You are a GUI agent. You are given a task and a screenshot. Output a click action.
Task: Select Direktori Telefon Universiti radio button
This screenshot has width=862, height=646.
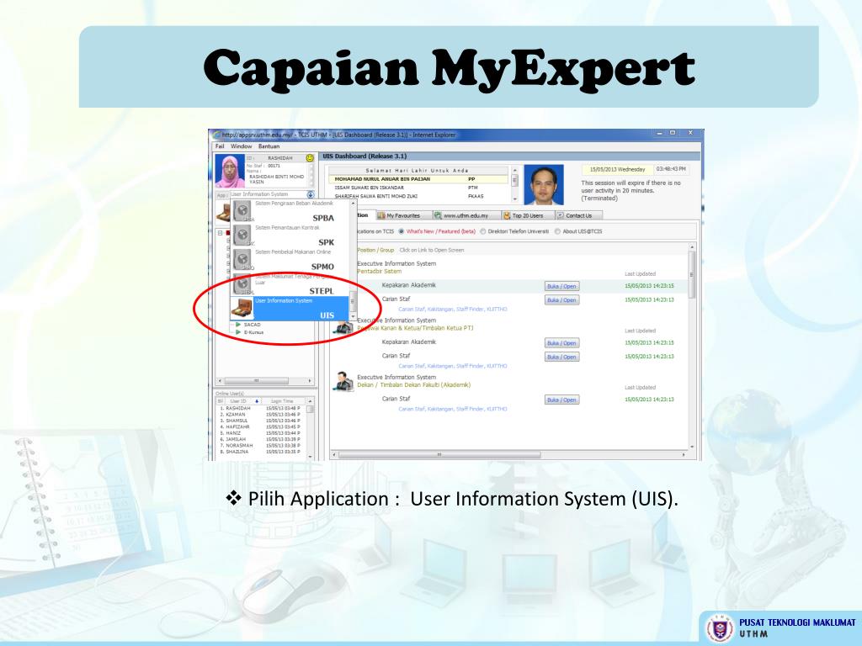[x=483, y=232]
